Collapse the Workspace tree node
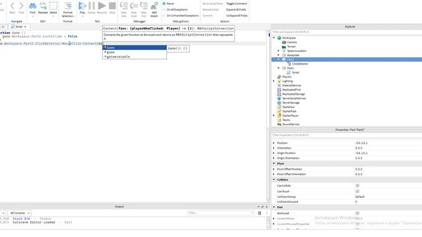The image size is (422, 237). click(274, 38)
